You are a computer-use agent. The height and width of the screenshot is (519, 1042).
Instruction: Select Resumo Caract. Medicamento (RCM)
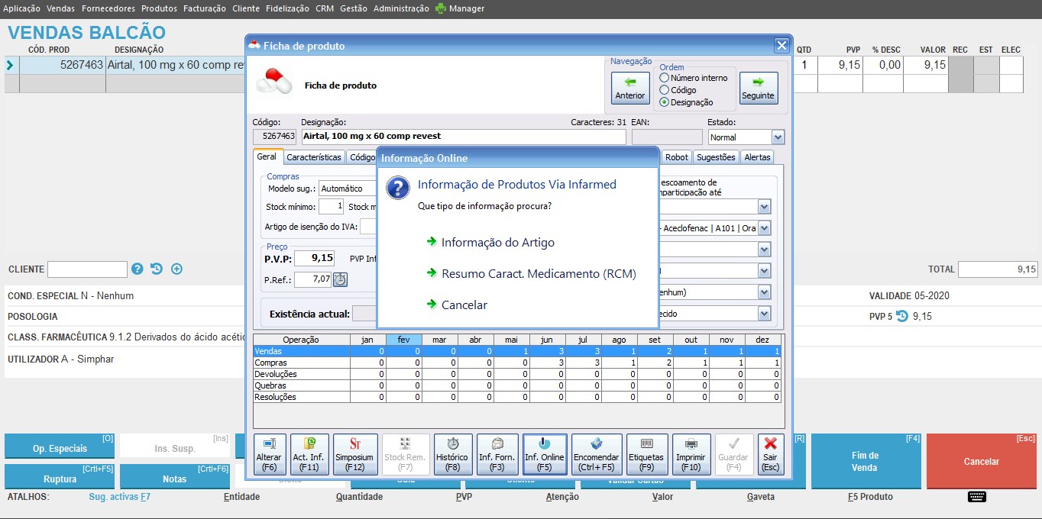coord(538,274)
